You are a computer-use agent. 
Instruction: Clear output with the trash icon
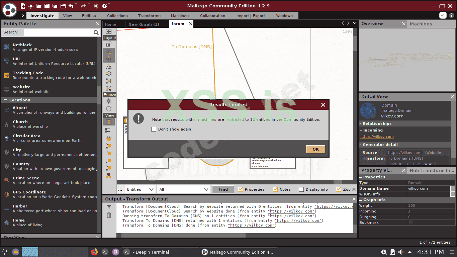point(109,215)
